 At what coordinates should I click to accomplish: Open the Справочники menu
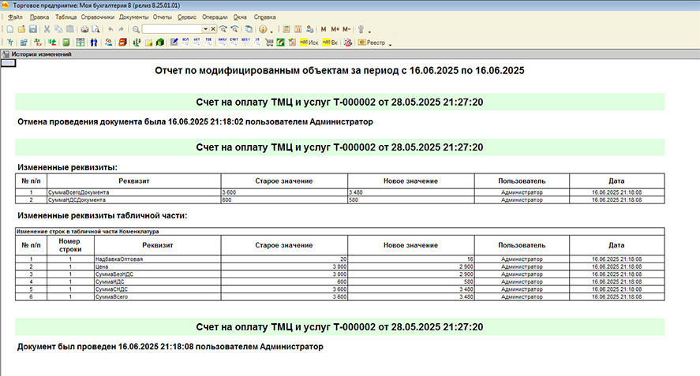pyautogui.click(x=98, y=17)
